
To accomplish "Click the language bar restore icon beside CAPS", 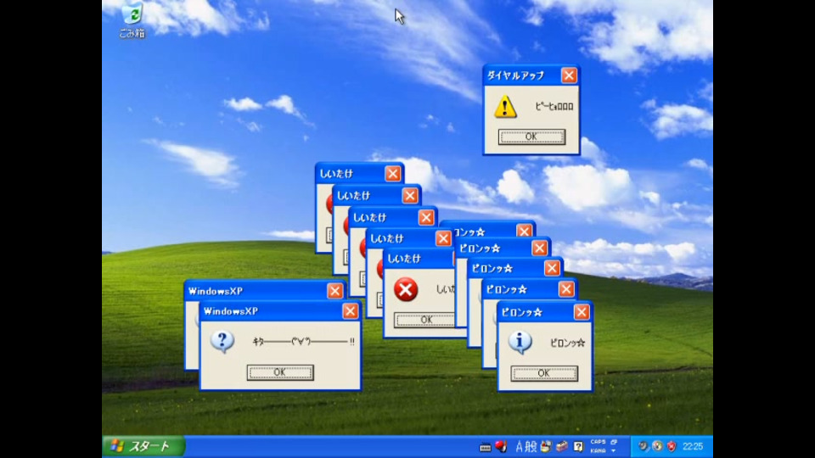I will click(614, 442).
